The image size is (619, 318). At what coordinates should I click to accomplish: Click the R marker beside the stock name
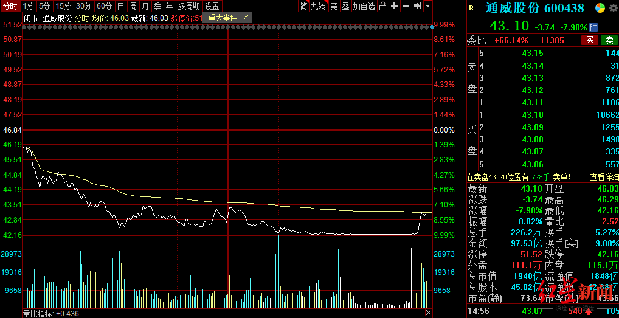(471, 9)
